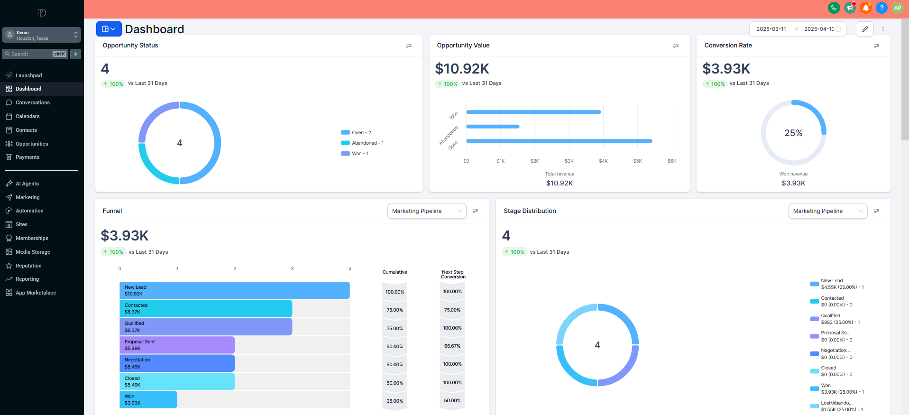The image size is (909, 415).
Task: Open Opportunity Status widget filter settings
Action: pos(409,46)
